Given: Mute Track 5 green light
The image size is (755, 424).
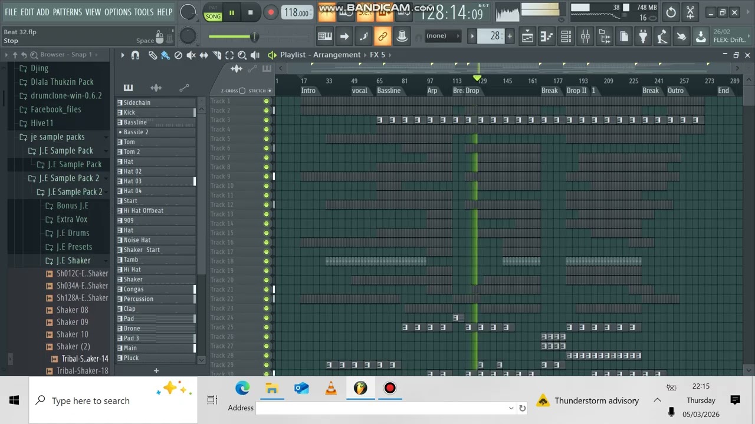Looking at the screenshot, I should 267,139.
